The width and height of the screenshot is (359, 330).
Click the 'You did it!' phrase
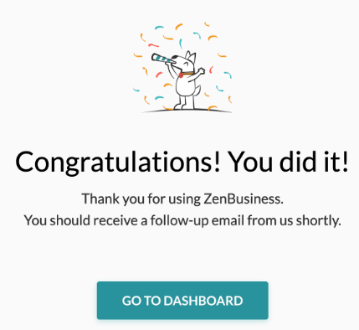[289, 162]
